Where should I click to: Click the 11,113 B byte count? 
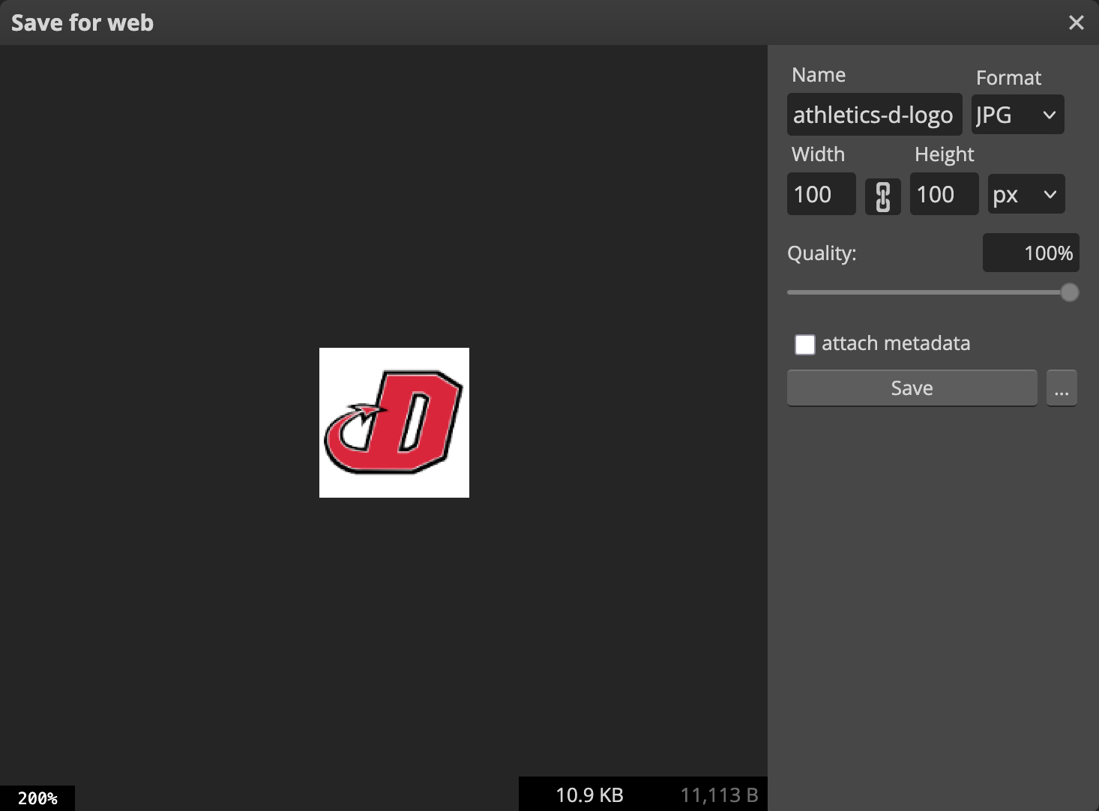(719, 795)
